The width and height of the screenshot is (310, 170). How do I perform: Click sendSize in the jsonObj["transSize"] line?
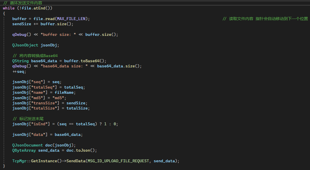pos(76,103)
